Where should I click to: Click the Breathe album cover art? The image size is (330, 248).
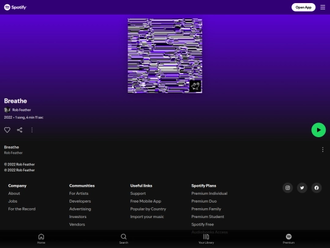coord(165,56)
